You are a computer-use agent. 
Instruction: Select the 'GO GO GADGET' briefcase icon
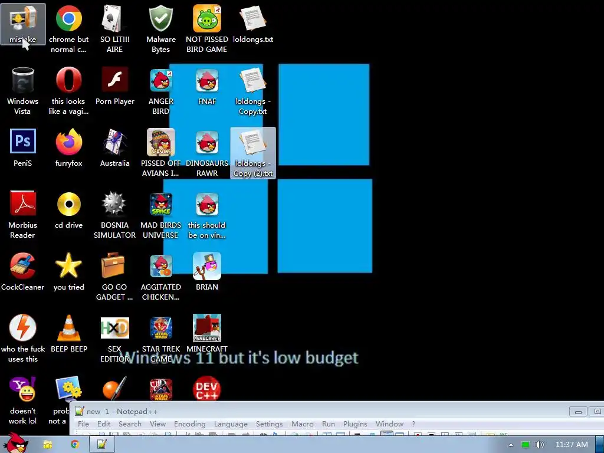point(114,276)
